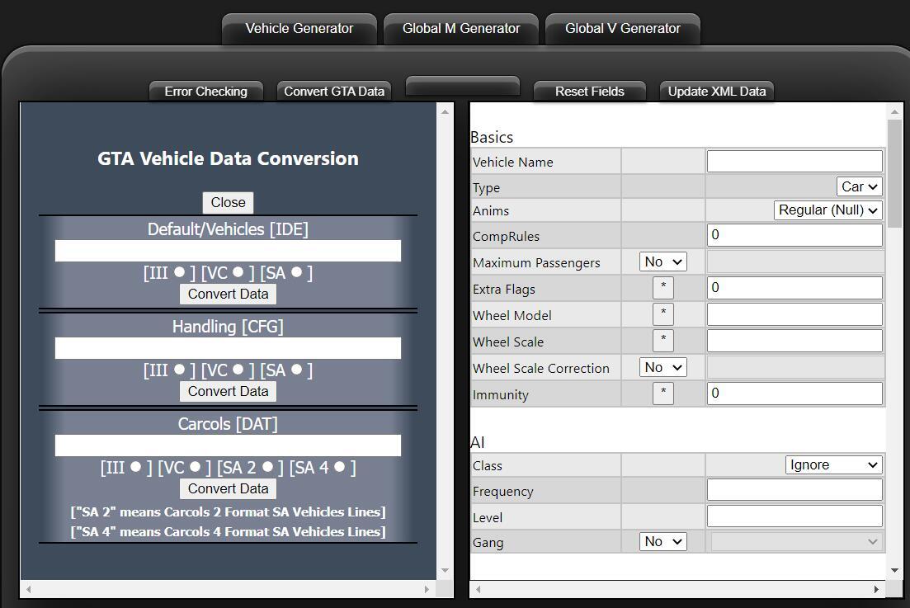Image resolution: width=910 pixels, height=608 pixels.
Task: Click the Maximum Passengers row label
Action: (x=536, y=263)
